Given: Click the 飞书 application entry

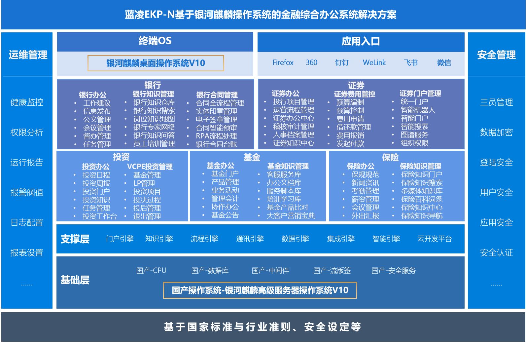Looking at the screenshot, I should tap(410, 62).
